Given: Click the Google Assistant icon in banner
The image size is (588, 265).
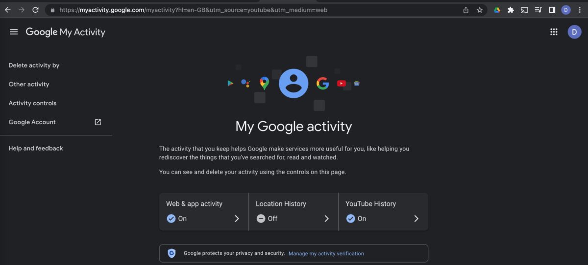Looking at the screenshot, I should (245, 84).
